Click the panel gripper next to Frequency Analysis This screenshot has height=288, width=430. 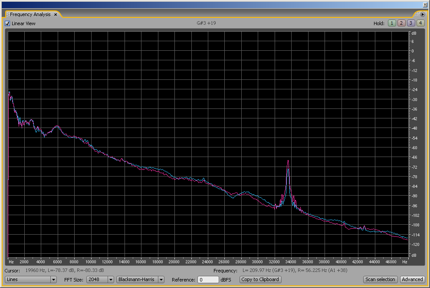point(7,15)
